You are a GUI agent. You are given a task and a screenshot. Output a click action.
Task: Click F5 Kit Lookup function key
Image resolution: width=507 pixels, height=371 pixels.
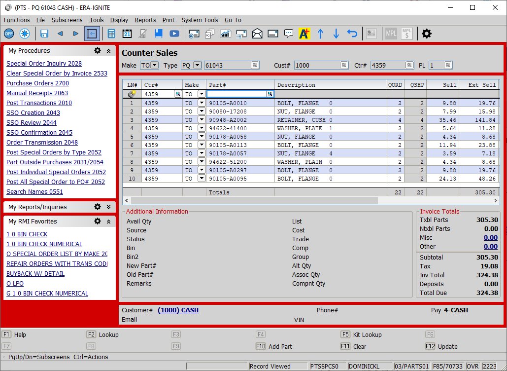tap(361, 334)
